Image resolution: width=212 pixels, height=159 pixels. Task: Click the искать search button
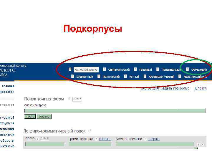point(30,117)
